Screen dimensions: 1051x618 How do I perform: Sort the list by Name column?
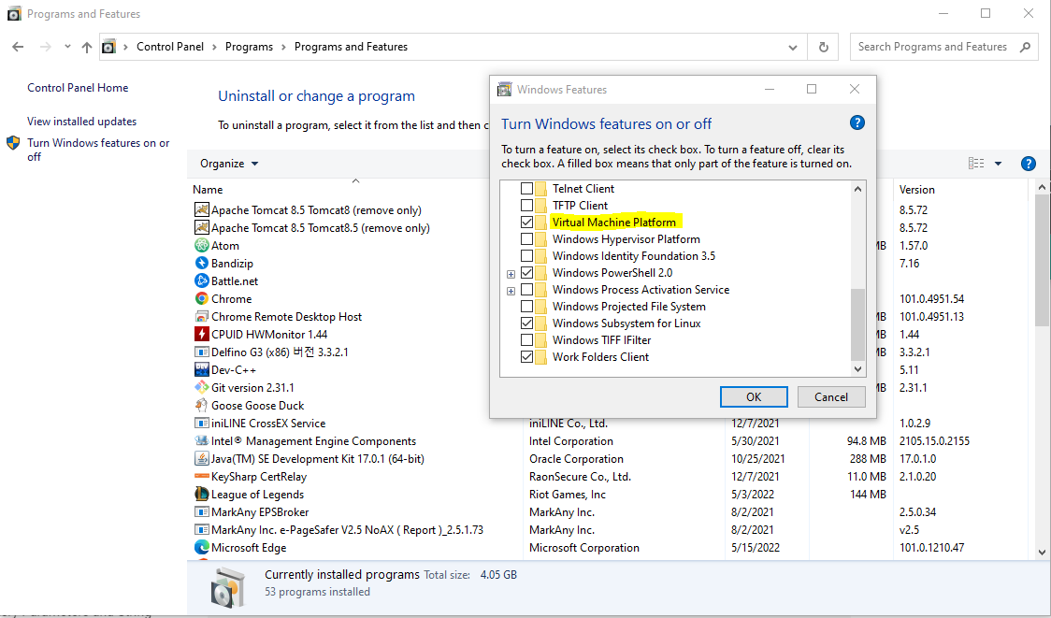click(x=208, y=190)
